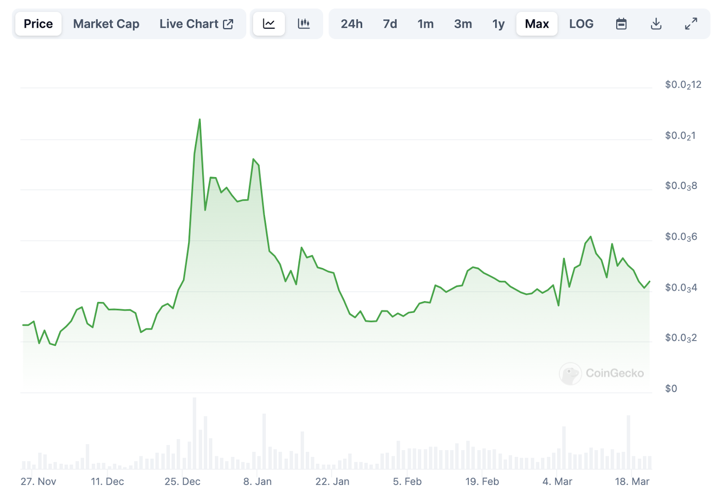This screenshot has height=496, width=727.
Task: Set time range to 1y
Action: coord(498,24)
